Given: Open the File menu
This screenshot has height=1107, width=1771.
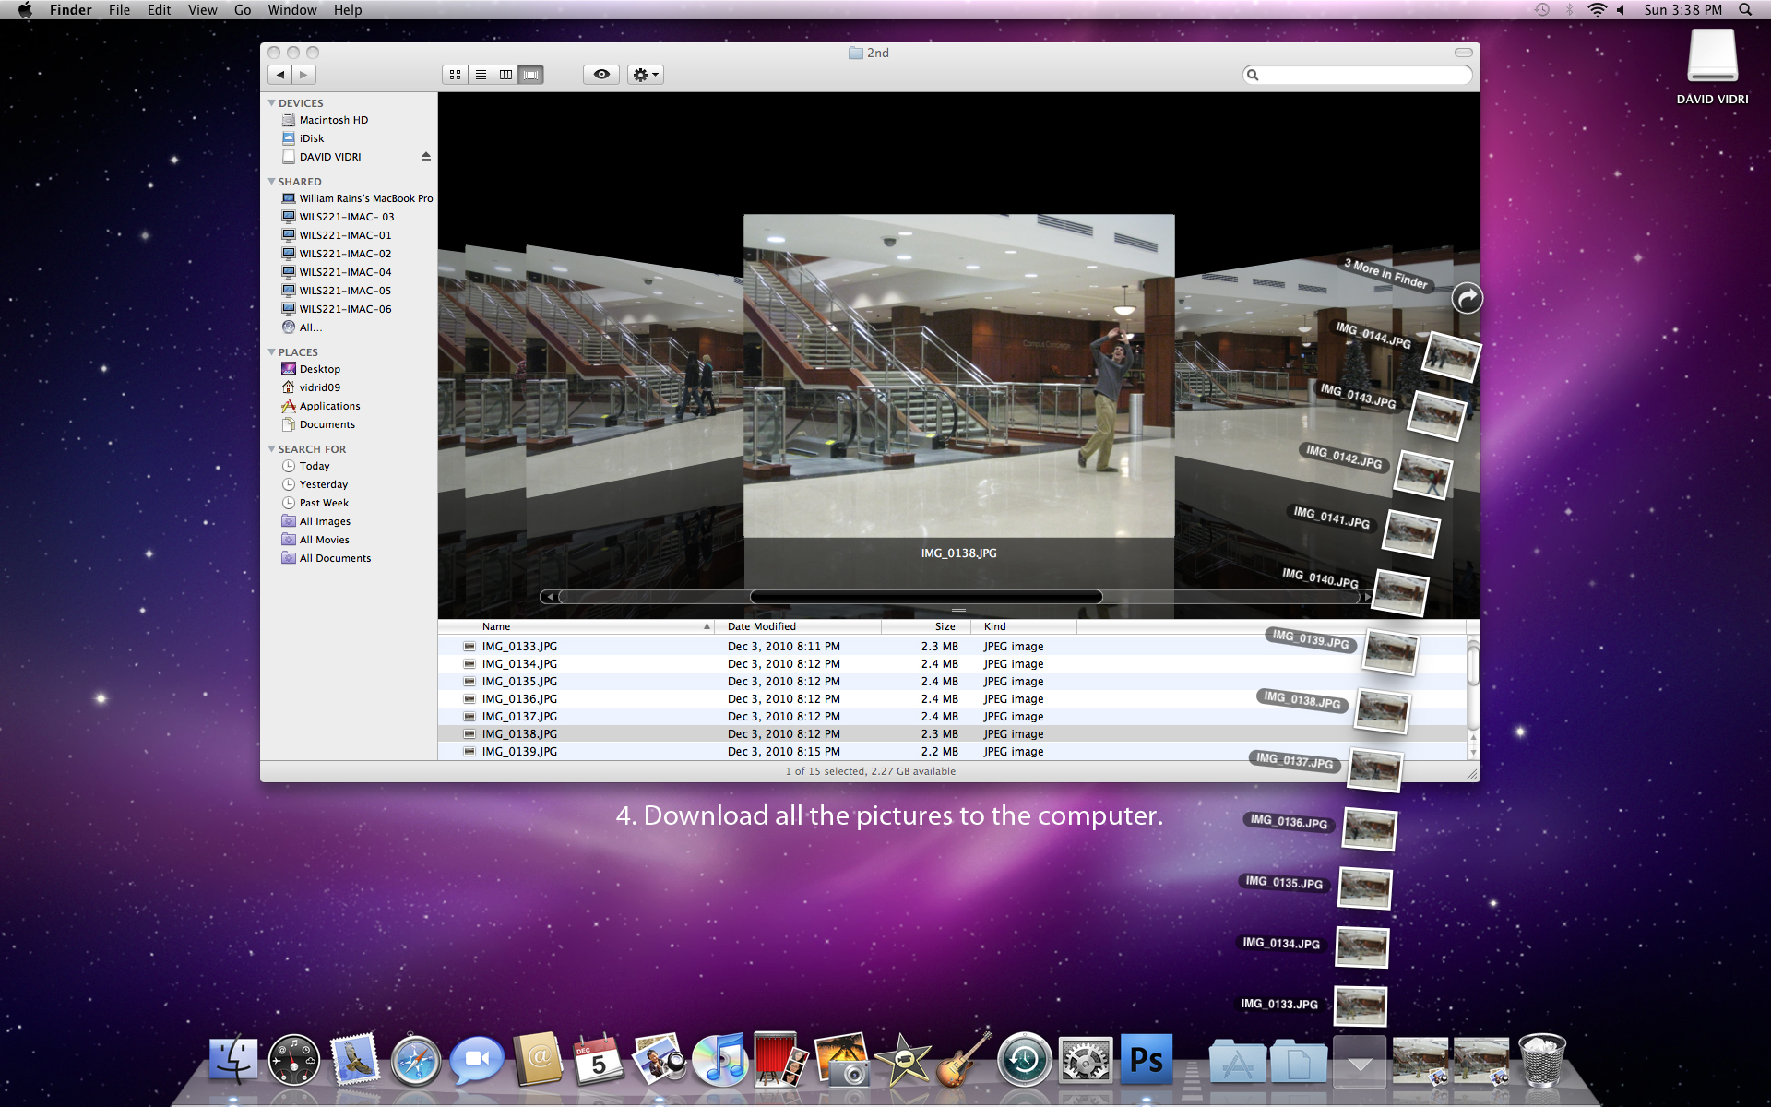Looking at the screenshot, I should [119, 10].
